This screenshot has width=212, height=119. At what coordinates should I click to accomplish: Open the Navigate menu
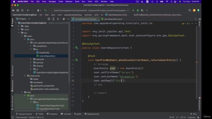pyautogui.click(x=52, y=2)
